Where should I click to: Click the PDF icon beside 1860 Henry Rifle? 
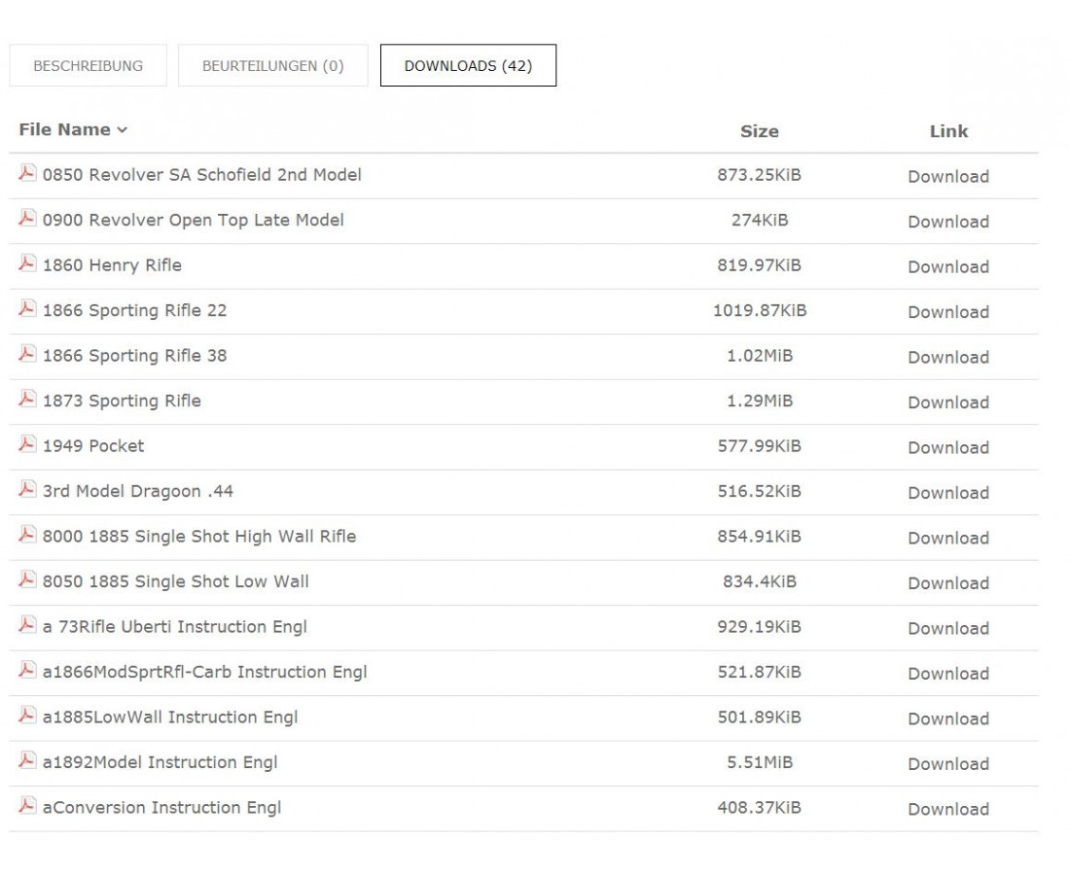27,264
